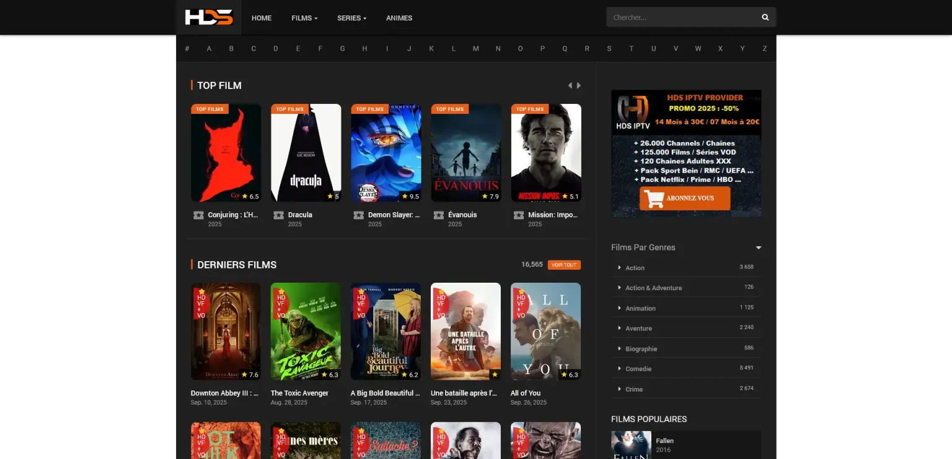Viewport: 952px width, 459px height.
Task: Open the Demon Slayer poster thumbnail
Action: 386,153
